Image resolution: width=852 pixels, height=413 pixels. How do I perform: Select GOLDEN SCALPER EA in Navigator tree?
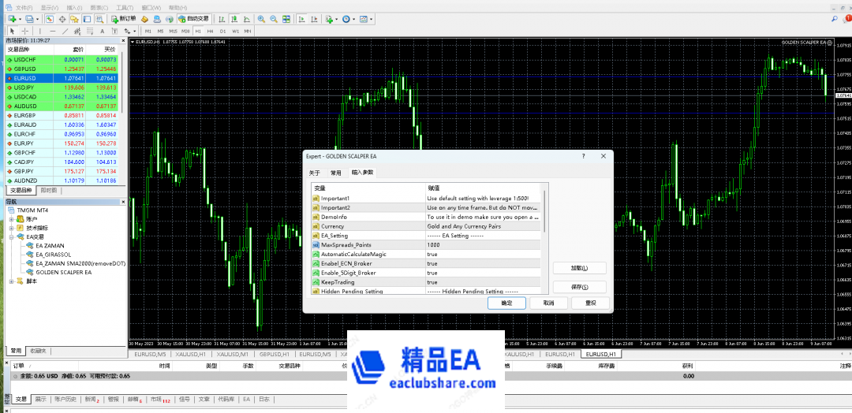pyautogui.click(x=63, y=272)
